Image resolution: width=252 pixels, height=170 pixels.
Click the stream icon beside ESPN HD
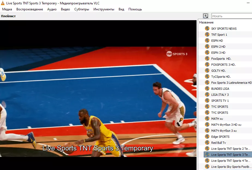click(207, 41)
